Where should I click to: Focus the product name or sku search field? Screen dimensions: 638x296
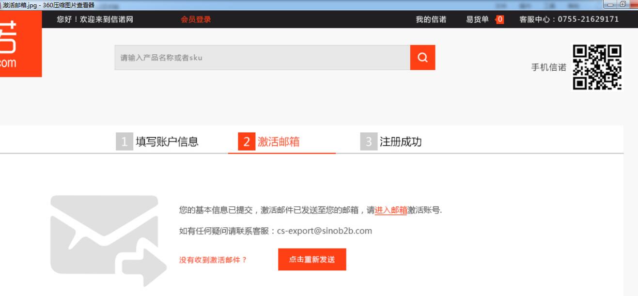[x=262, y=58]
